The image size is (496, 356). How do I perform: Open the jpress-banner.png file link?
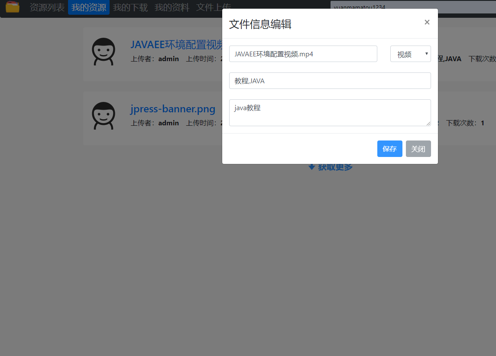point(173,109)
